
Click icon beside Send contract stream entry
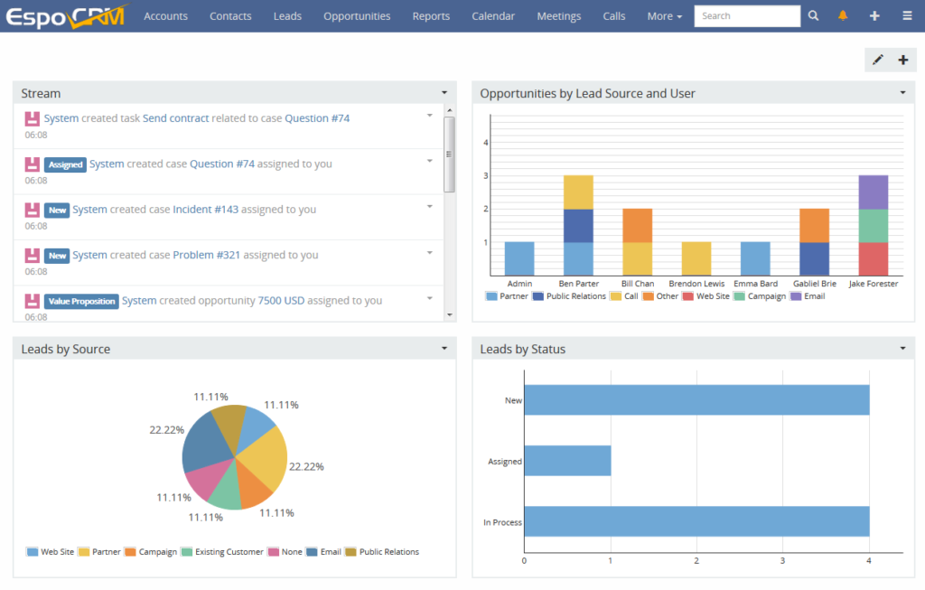pos(32,118)
